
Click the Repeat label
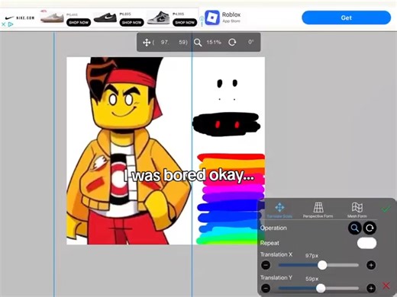tap(270, 243)
